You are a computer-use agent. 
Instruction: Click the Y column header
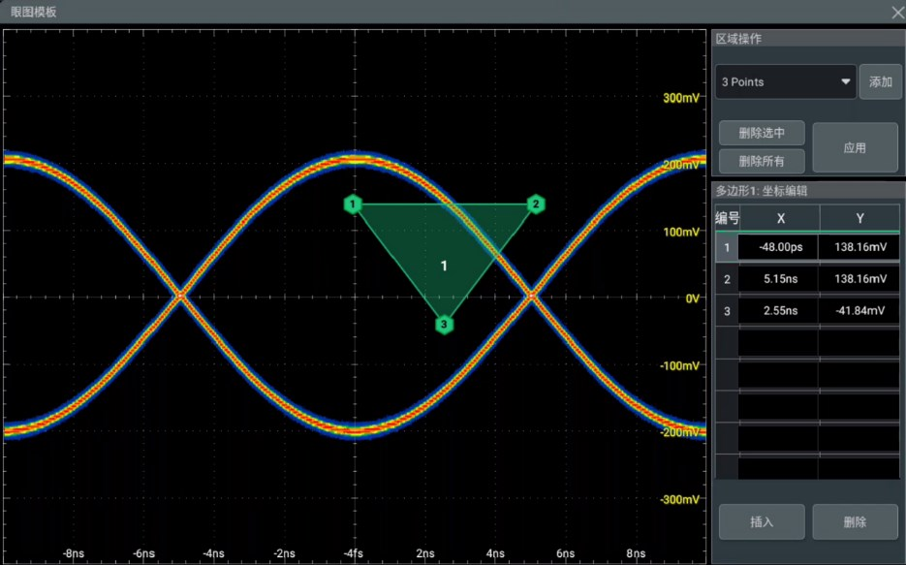859,218
